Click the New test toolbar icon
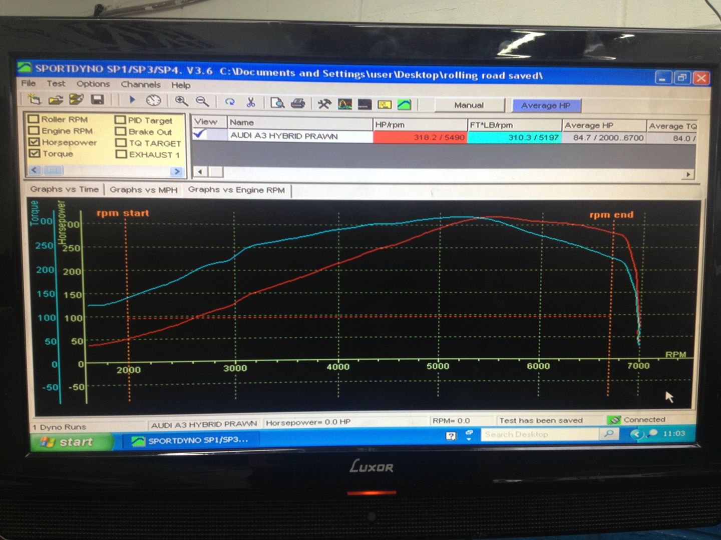This screenshot has width=721, height=540. (34, 98)
